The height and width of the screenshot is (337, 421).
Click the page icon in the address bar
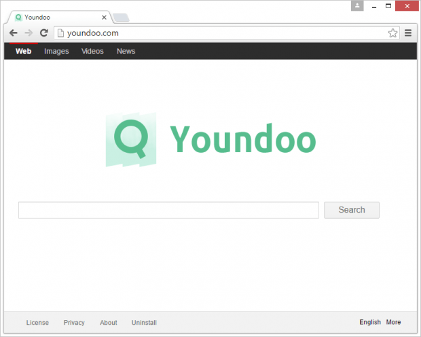[61, 33]
